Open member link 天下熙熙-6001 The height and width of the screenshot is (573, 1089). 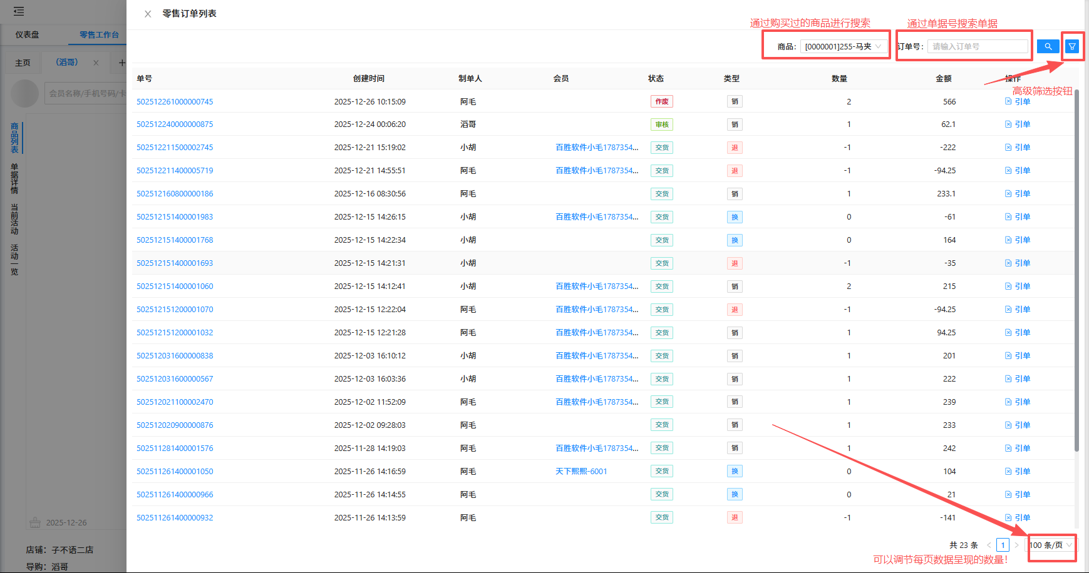(x=581, y=471)
